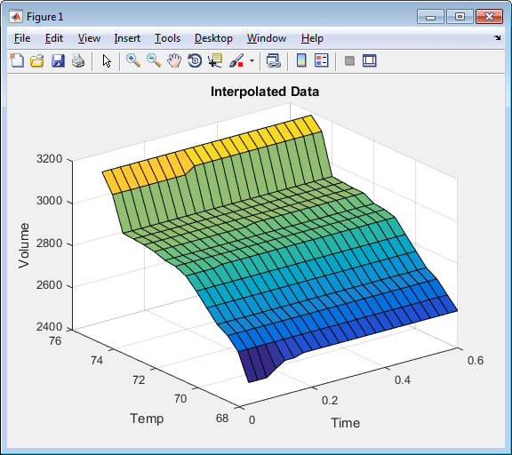Image resolution: width=512 pixels, height=455 pixels.
Task: Open the Help menu
Action: click(x=312, y=38)
